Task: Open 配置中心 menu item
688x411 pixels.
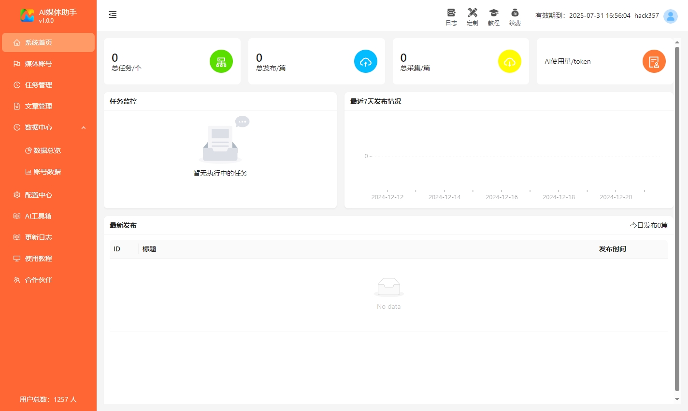Action: (48, 195)
